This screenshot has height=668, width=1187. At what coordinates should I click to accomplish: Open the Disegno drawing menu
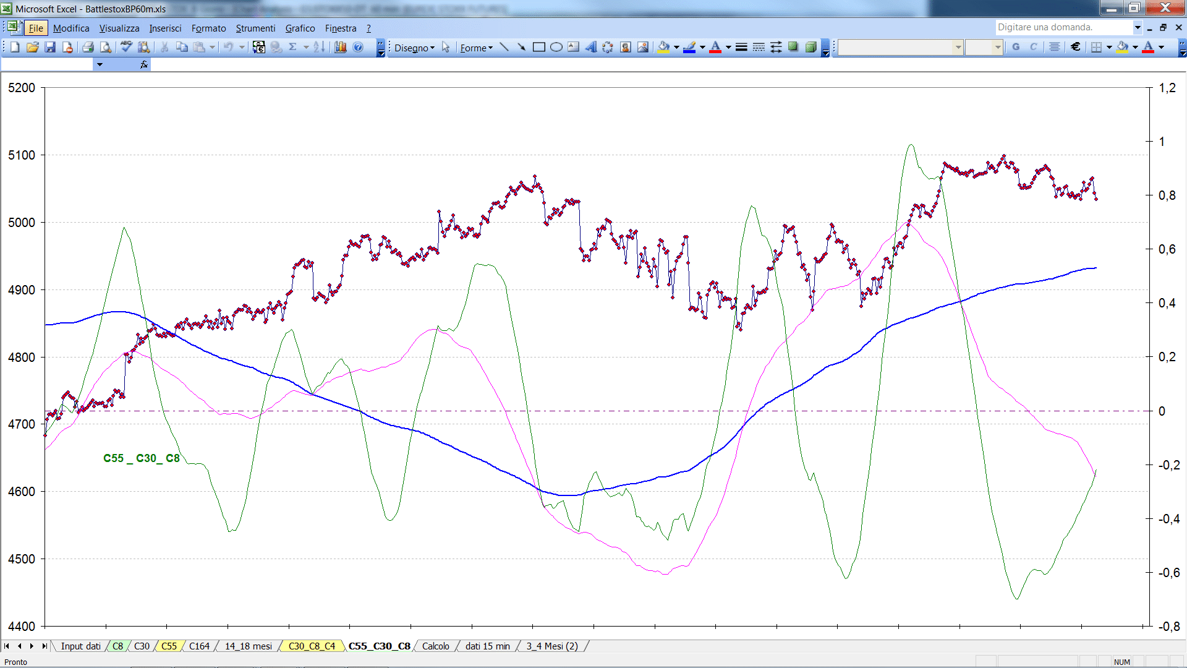[x=414, y=48]
